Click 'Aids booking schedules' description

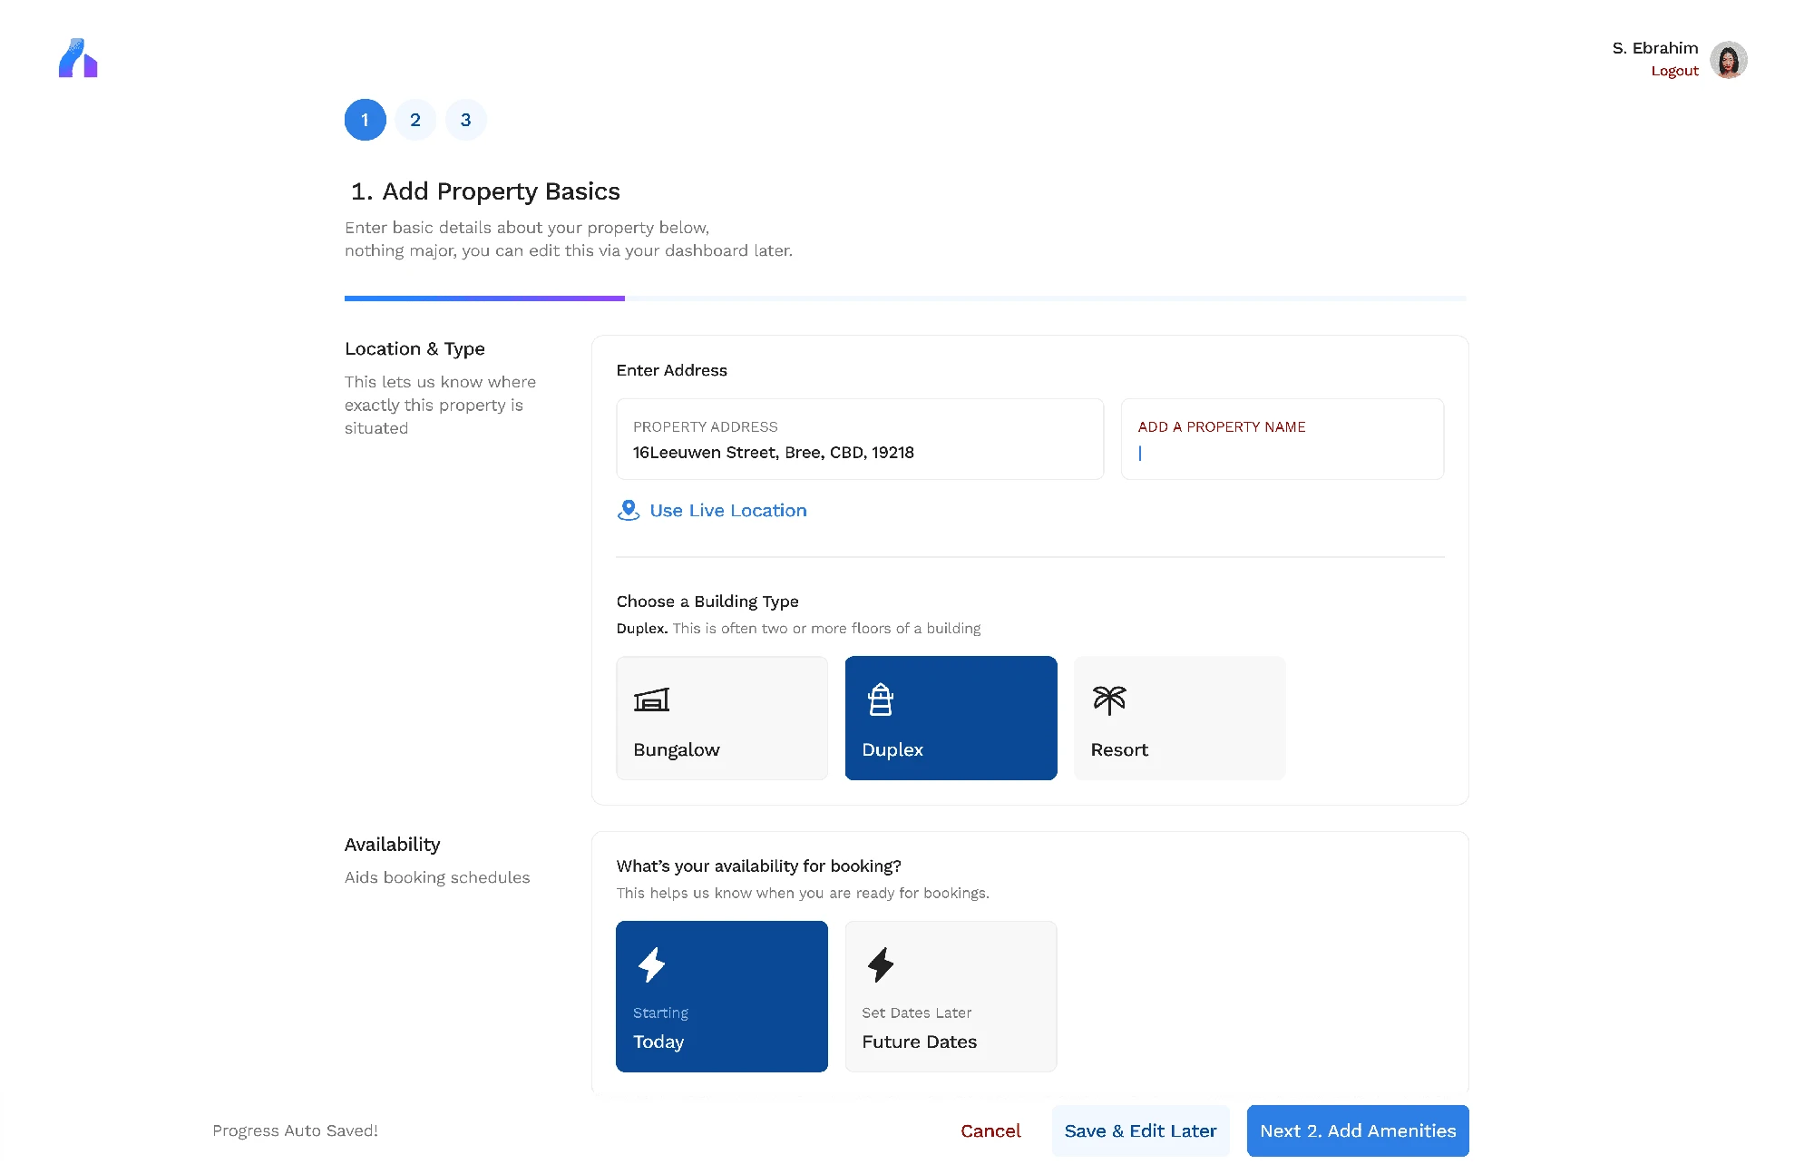point(437,877)
